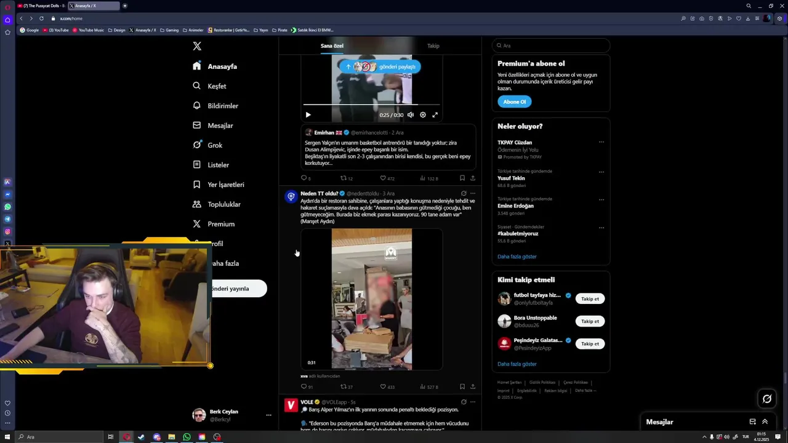788x443 pixels.
Task: Open options for #kabuletmiyoruz trend
Action: 601,228
